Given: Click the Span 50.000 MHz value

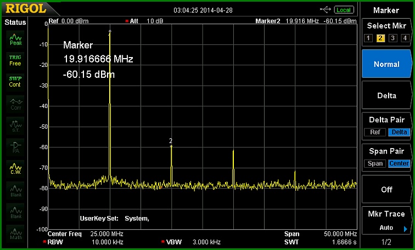Looking at the screenshot, I should point(340,234).
